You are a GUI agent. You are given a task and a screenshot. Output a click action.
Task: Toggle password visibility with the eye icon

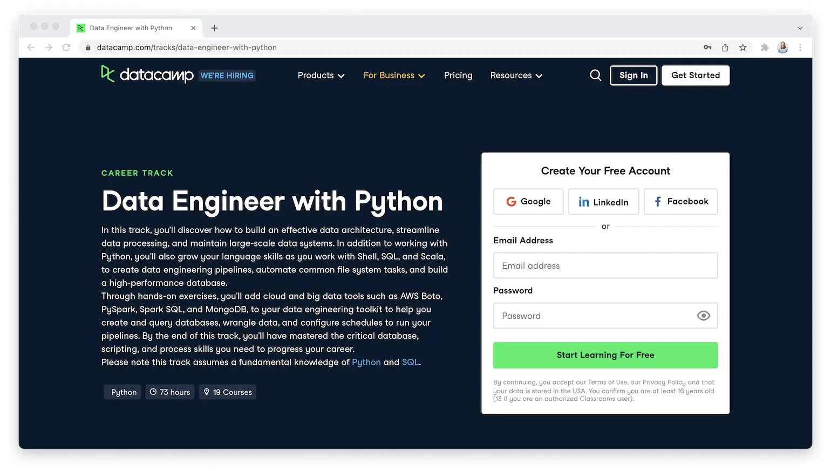pyautogui.click(x=703, y=316)
